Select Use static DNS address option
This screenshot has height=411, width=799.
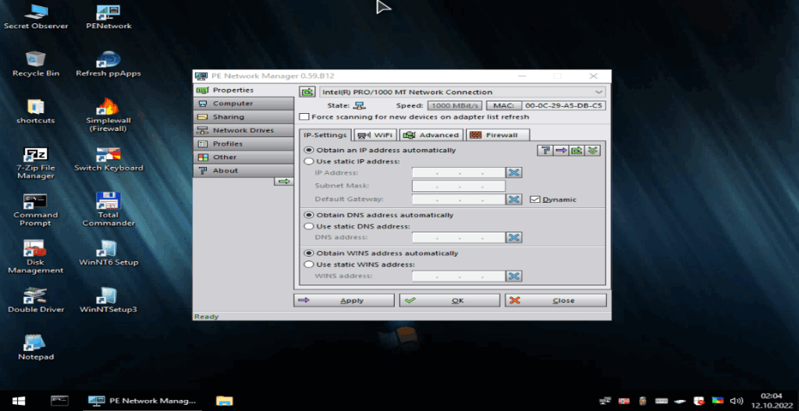coord(309,226)
